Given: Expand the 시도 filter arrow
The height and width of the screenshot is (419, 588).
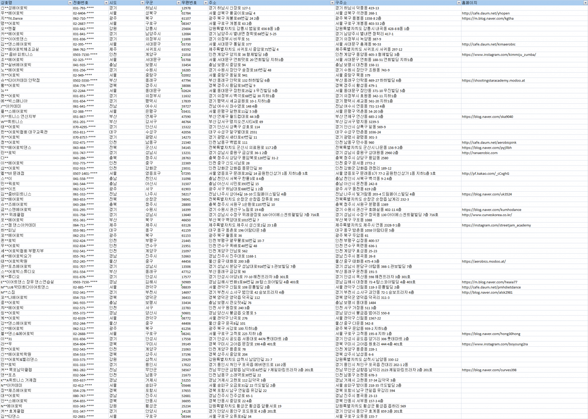Looking at the screenshot, I should click(142, 3).
